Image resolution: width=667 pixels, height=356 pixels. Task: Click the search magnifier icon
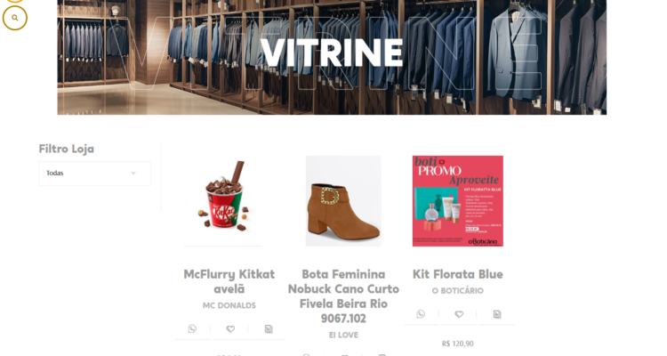coord(15,18)
